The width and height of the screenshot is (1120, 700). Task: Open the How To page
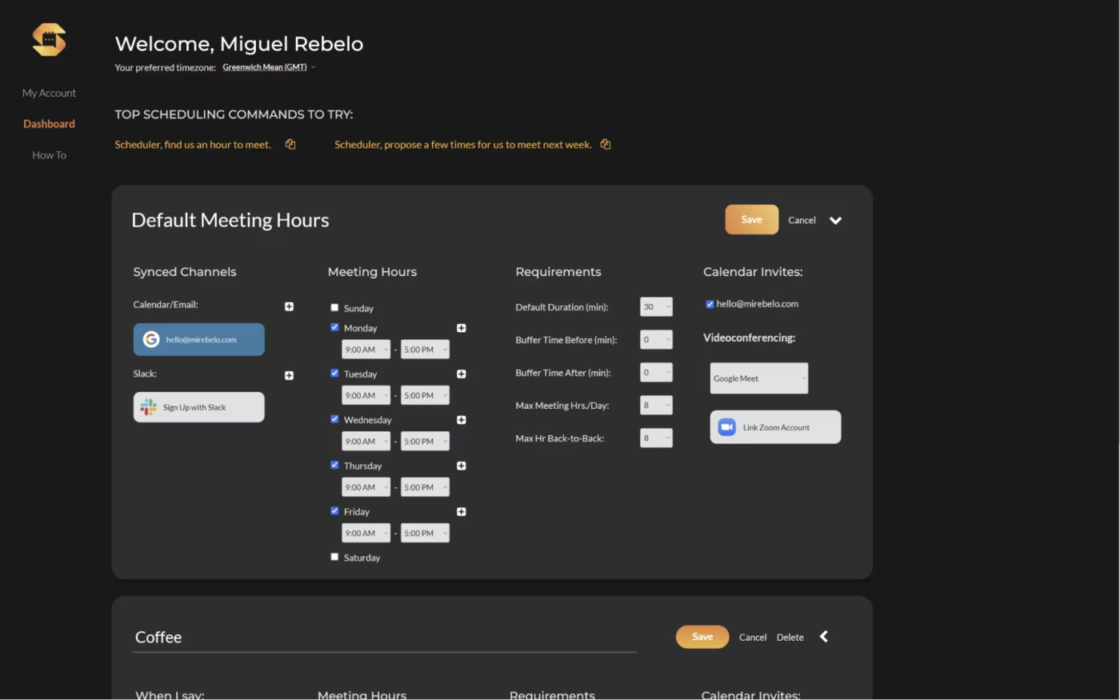coord(49,154)
